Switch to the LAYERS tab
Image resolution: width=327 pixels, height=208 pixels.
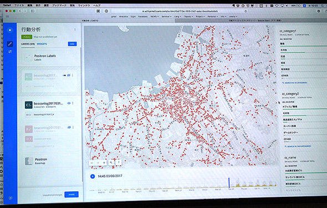(28, 44)
